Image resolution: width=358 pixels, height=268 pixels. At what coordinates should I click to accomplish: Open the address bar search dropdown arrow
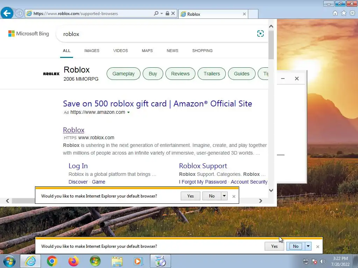[162, 14]
